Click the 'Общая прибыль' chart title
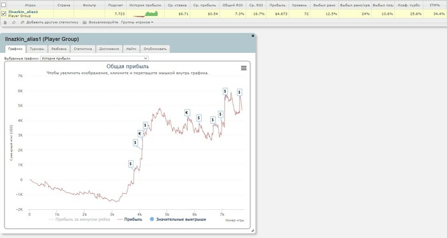 [128, 66]
